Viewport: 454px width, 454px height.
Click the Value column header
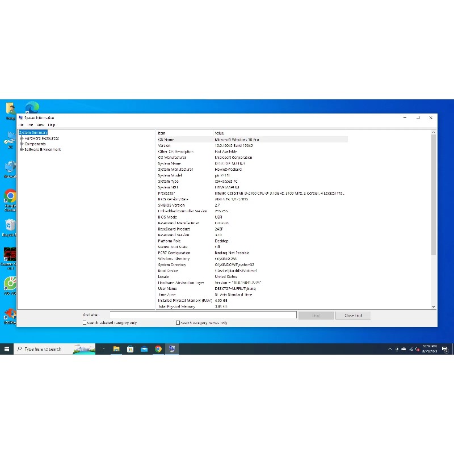[280, 133]
